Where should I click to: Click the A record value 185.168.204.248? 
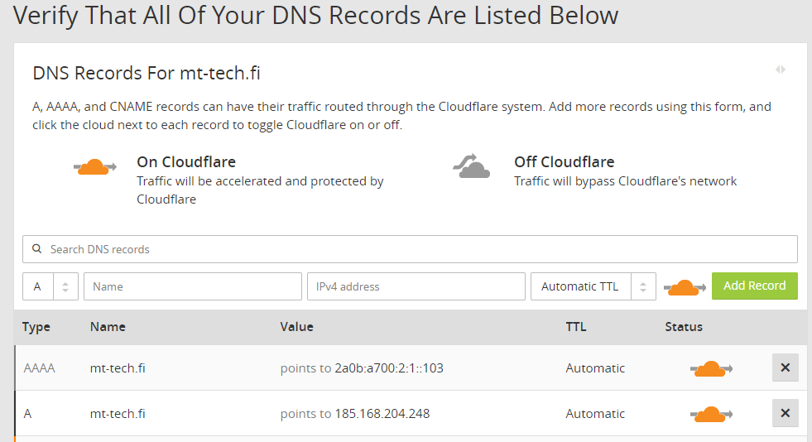pos(382,414)
